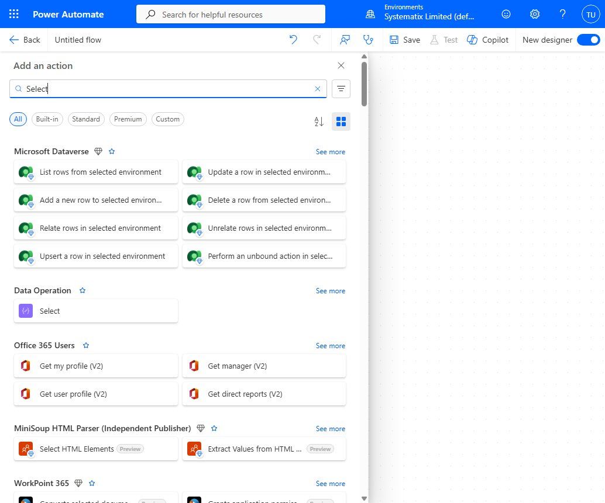Click the redo arrow icon
The image size is (605, 503).
pos(317,40)
